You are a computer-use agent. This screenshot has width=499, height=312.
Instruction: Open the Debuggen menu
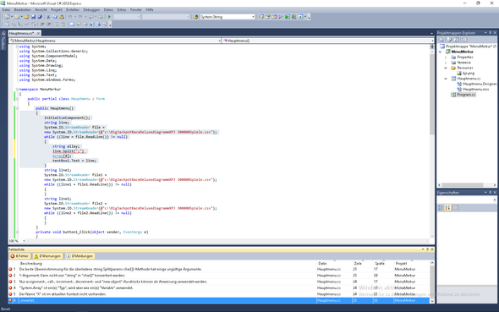[x=91, y=10]
